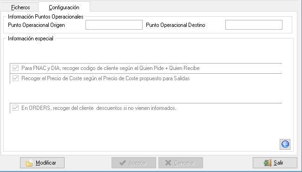Click the folder icon on Modificar
Screen dimensions: 302x172
29,163
